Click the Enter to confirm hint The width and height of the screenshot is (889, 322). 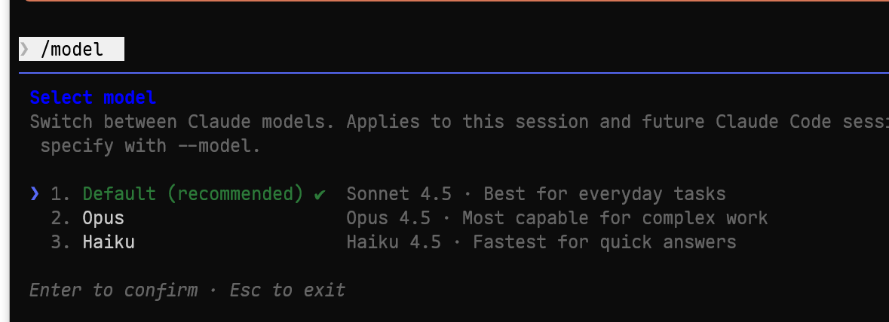(x=113, y=290)
